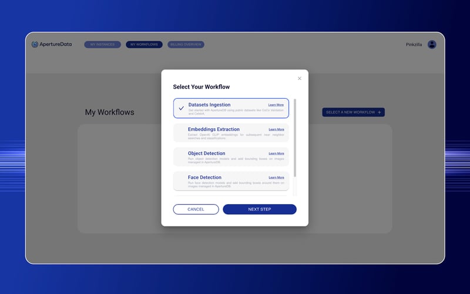Click Select A New Workflow button
The height and width of the screenshot is (294, 470).
click(354, 112)
